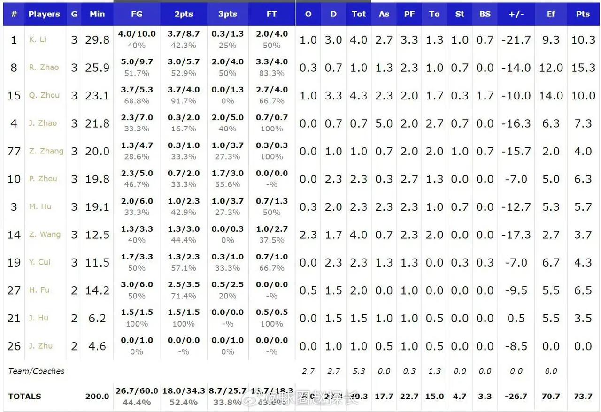Click the M. Hu player name
The width and height of the screenshot is (601, 412).
tap(40, 206)
